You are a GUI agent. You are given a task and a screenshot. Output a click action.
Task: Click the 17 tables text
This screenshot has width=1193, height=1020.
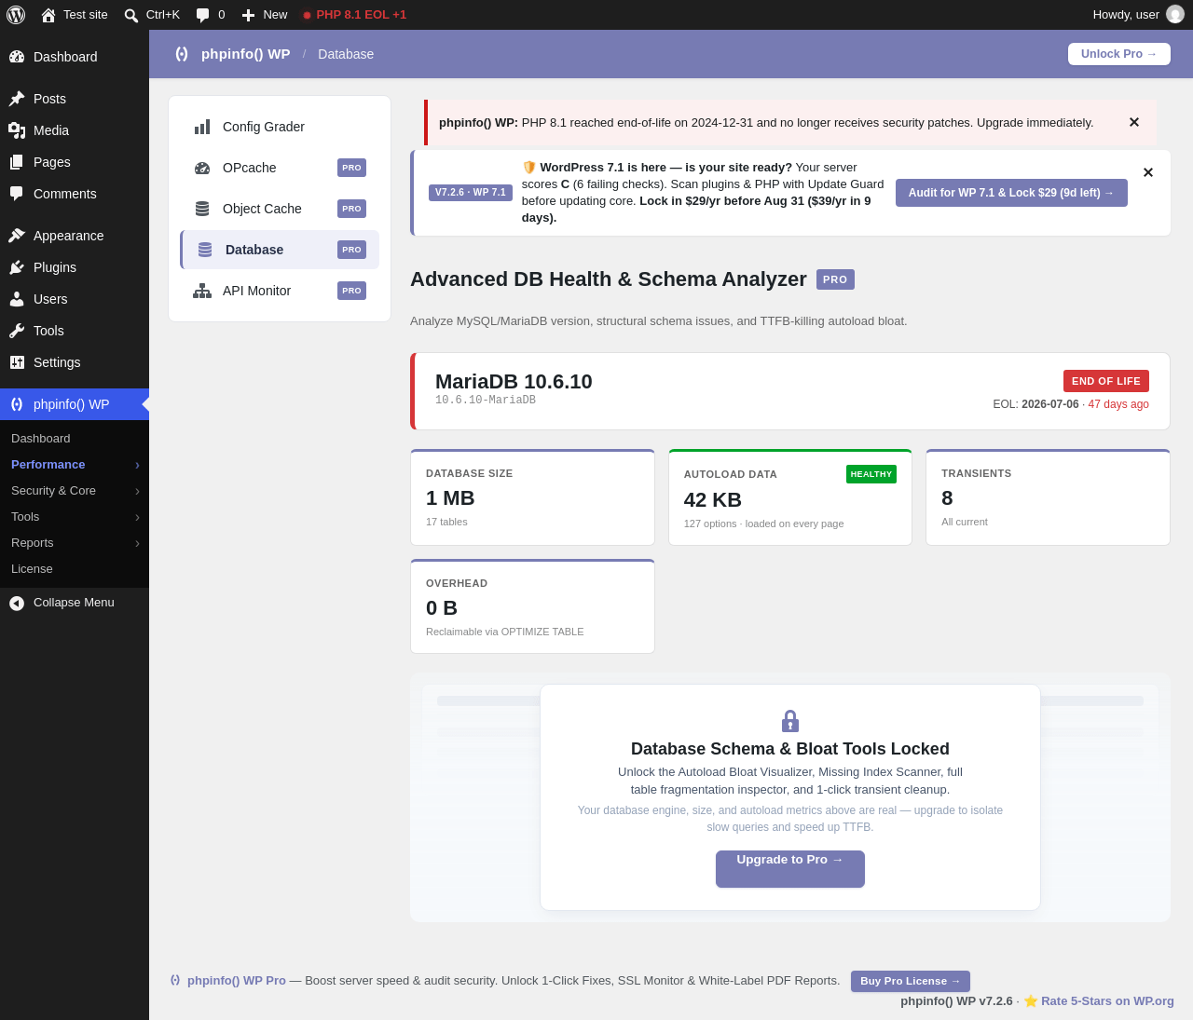(x=446, y=522)
